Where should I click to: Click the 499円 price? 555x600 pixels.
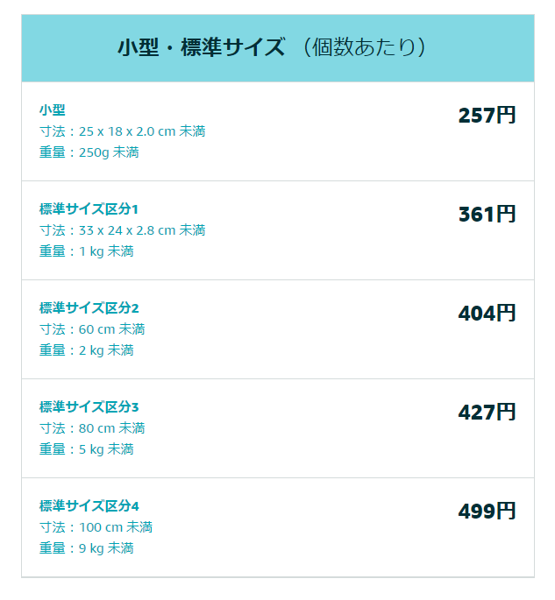pos(487,512)
